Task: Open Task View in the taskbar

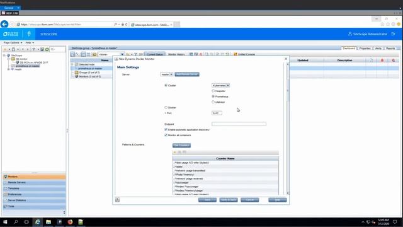Action: tap(26, 222)
